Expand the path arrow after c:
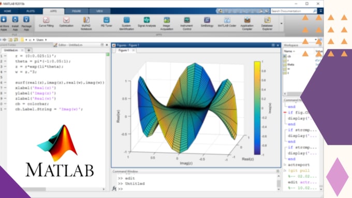The height and width of the screenshot is (198, 352). coord(34,40)
